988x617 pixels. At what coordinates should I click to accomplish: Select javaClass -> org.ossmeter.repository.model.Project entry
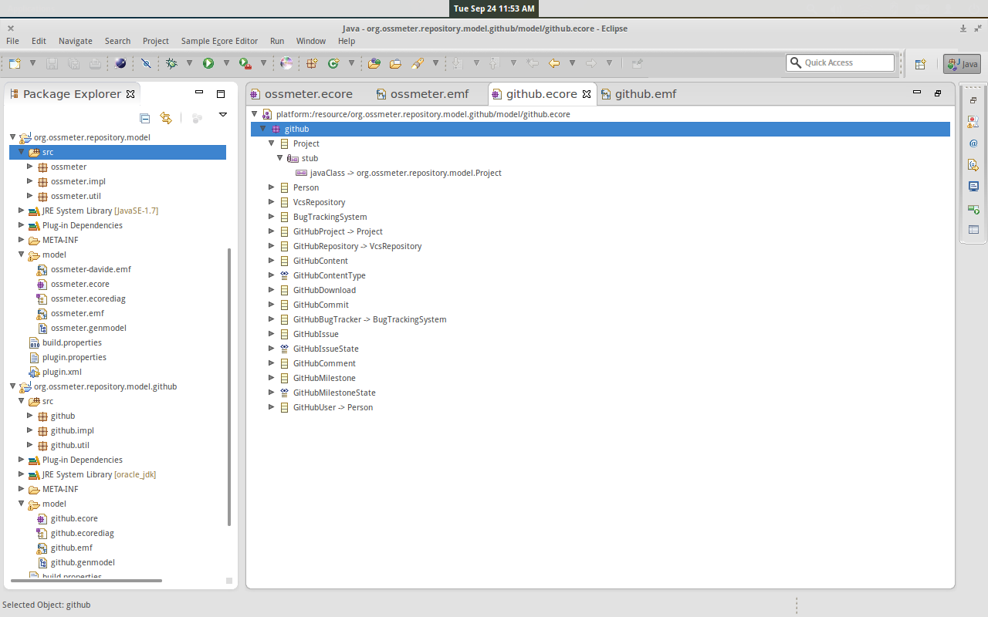click(x=398, y=173)
